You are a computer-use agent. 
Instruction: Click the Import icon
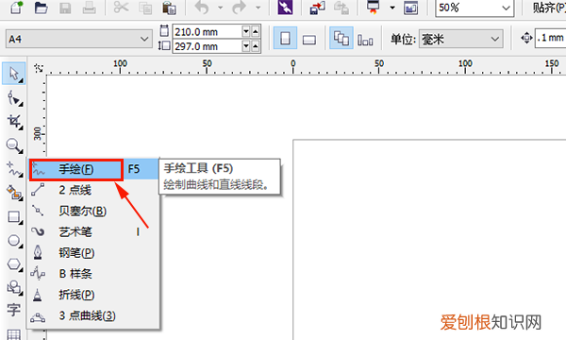tap(317, 8)
